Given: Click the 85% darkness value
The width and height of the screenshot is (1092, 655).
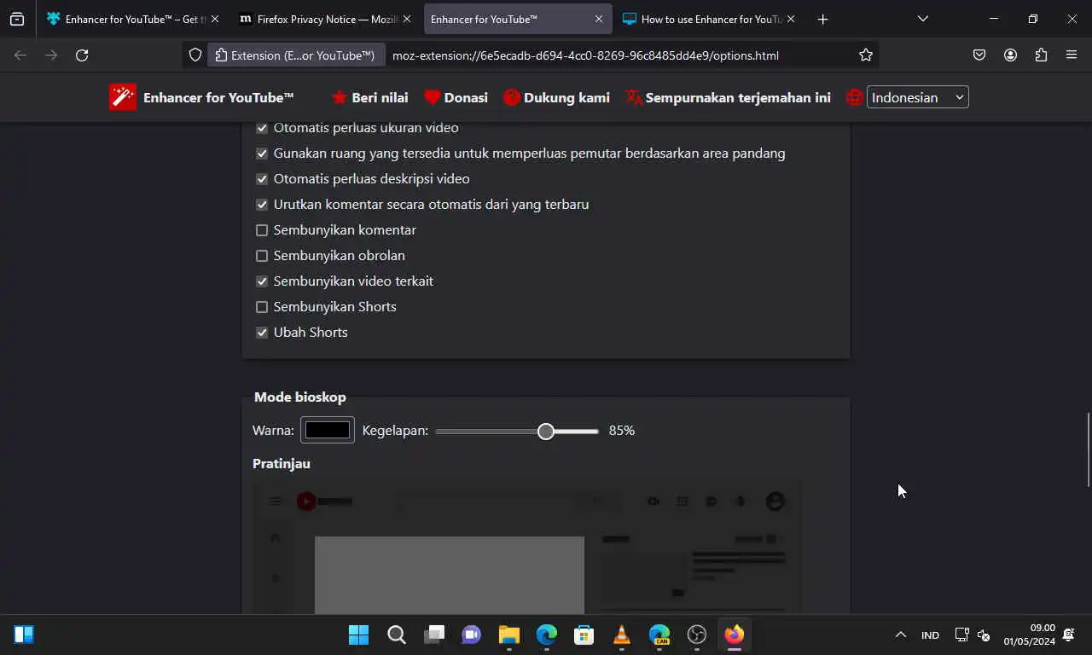Looking at the screenshot, I should click(x=622, y=431).
